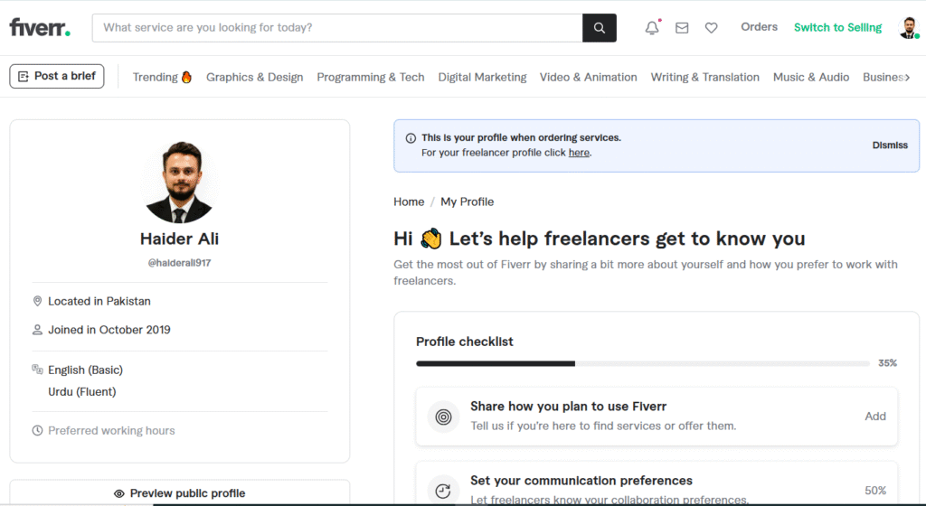This screenshot has width=926, height=506.
Task: Click Urdu (Fluent) language entry
Action: (82, 391)
